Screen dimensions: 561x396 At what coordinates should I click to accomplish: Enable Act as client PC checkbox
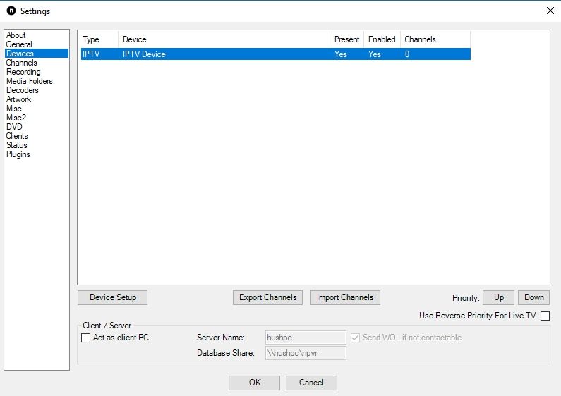click(x=85, y=338)
